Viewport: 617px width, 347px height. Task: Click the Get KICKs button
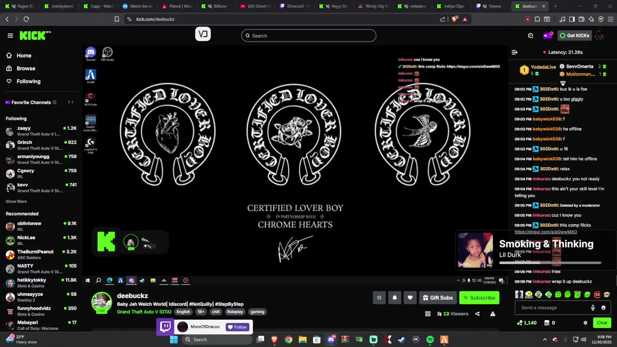pyautogui.click(x=574, y=36)
